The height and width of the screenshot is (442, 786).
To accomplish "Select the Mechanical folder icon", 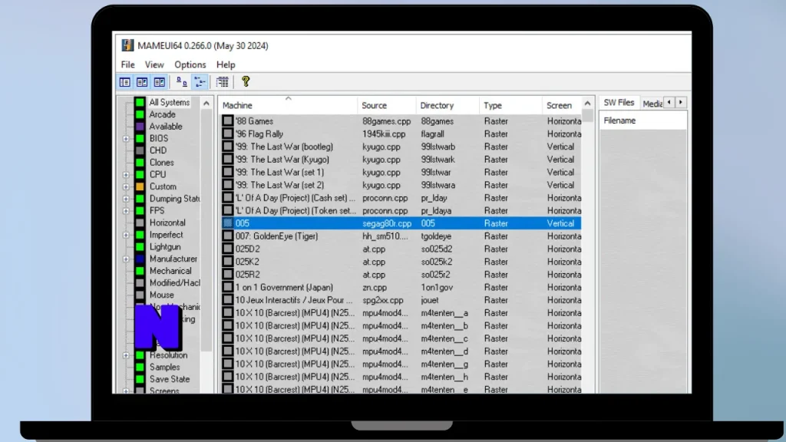I will pyautogui.click(x=140, y=271).
